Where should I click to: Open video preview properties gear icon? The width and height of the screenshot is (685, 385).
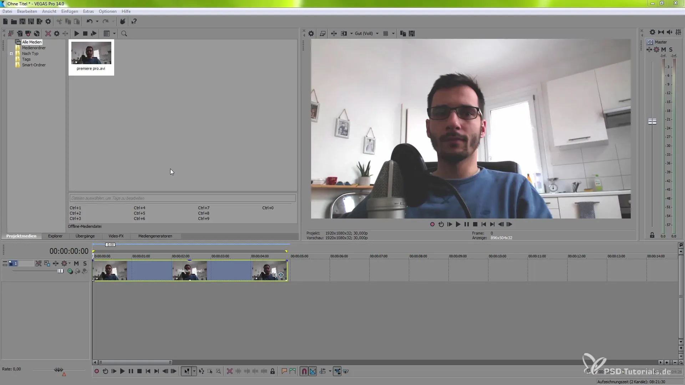click(x=311, y=34)
